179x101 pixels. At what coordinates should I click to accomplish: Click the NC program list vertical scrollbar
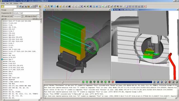(x=41, y=59)
